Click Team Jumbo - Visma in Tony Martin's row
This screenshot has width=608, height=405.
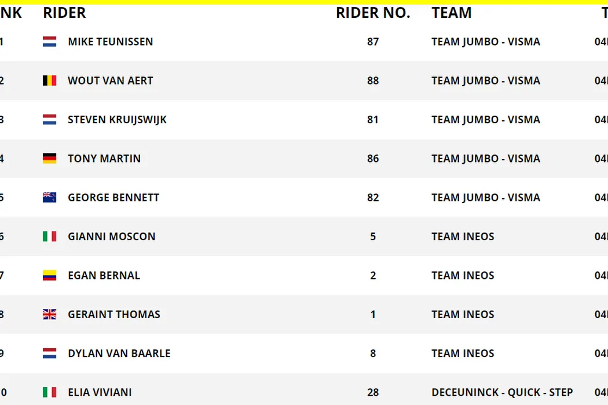click(x=485, y=159)
